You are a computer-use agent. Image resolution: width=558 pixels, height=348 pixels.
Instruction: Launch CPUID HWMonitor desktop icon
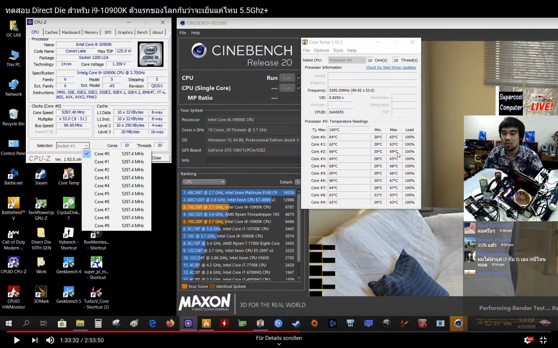13,298
